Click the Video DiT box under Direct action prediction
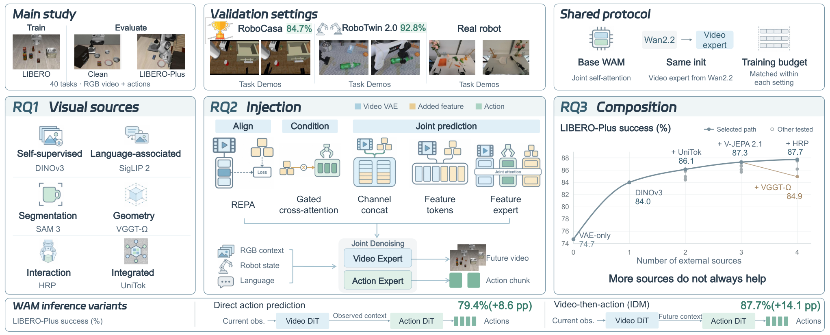The image size is (830, 335). point(302,321)
